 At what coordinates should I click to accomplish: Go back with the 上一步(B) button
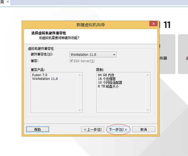[x=92, y=129]
